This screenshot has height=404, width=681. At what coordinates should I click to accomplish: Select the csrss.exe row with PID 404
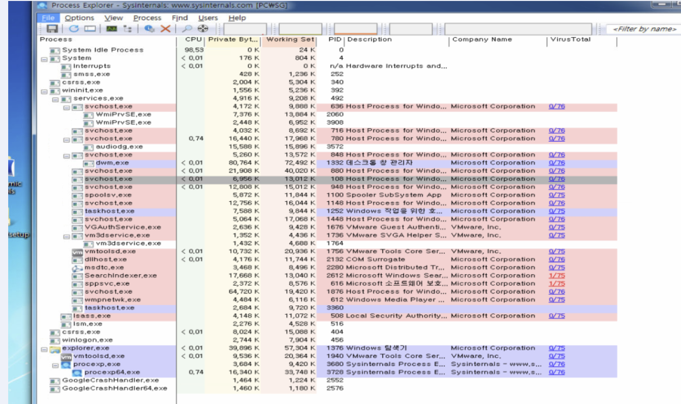click(x=328, y=332)
